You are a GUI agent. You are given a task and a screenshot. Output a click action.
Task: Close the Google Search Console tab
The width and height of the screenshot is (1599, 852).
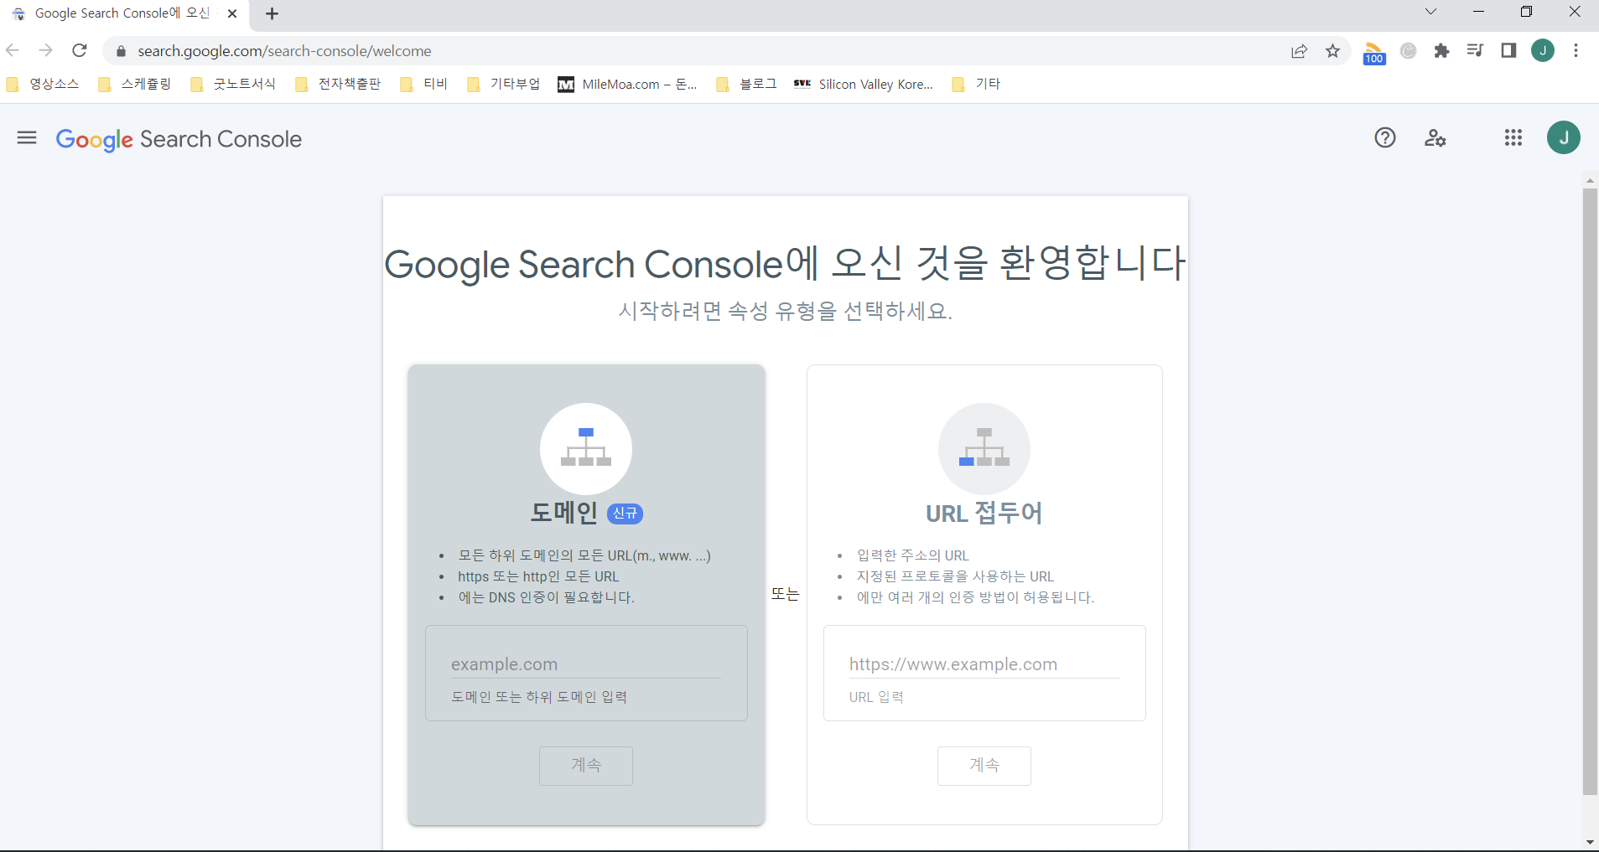click(x=232, y=13)
